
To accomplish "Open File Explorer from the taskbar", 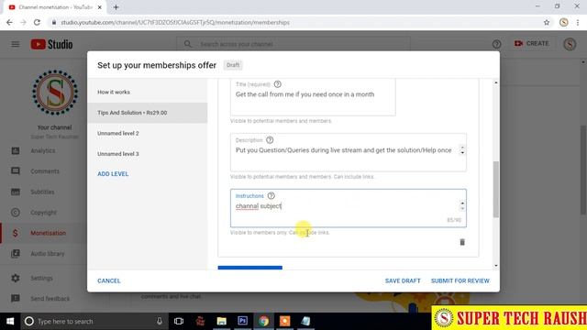I will pyautogui.click(x=222, y=321).
